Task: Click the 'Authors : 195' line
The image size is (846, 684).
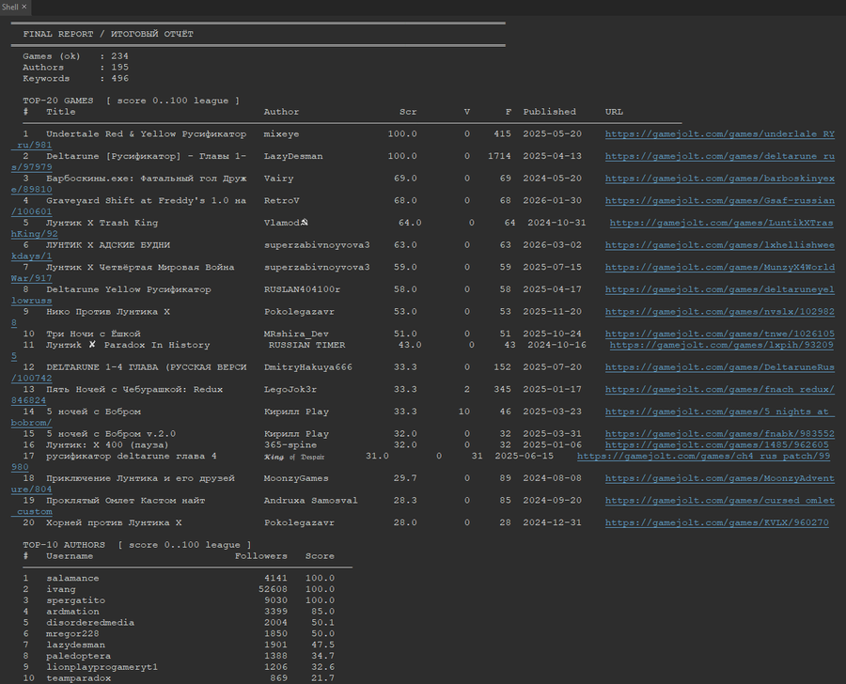Action: [x=75, y=67]
